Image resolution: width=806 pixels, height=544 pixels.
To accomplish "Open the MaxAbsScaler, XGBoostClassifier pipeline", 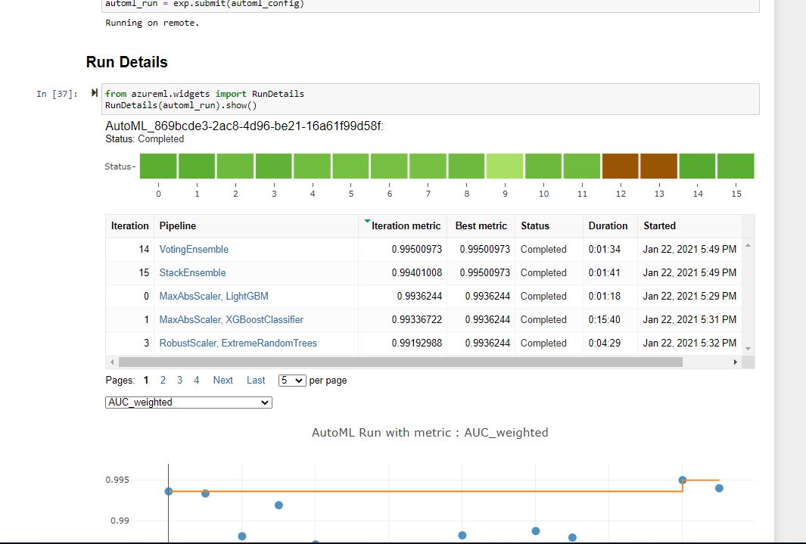I will coord(232,319).
